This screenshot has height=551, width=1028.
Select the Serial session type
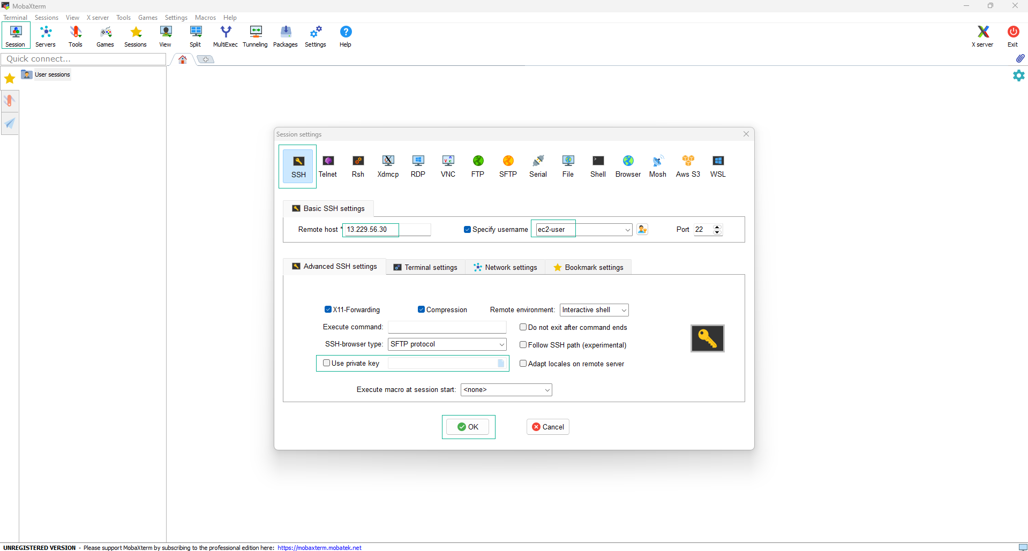(x=538, y=167)
